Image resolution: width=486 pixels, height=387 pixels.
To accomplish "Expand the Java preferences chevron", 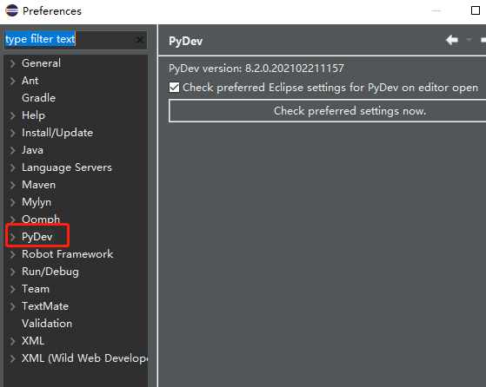I will (13, 151).
